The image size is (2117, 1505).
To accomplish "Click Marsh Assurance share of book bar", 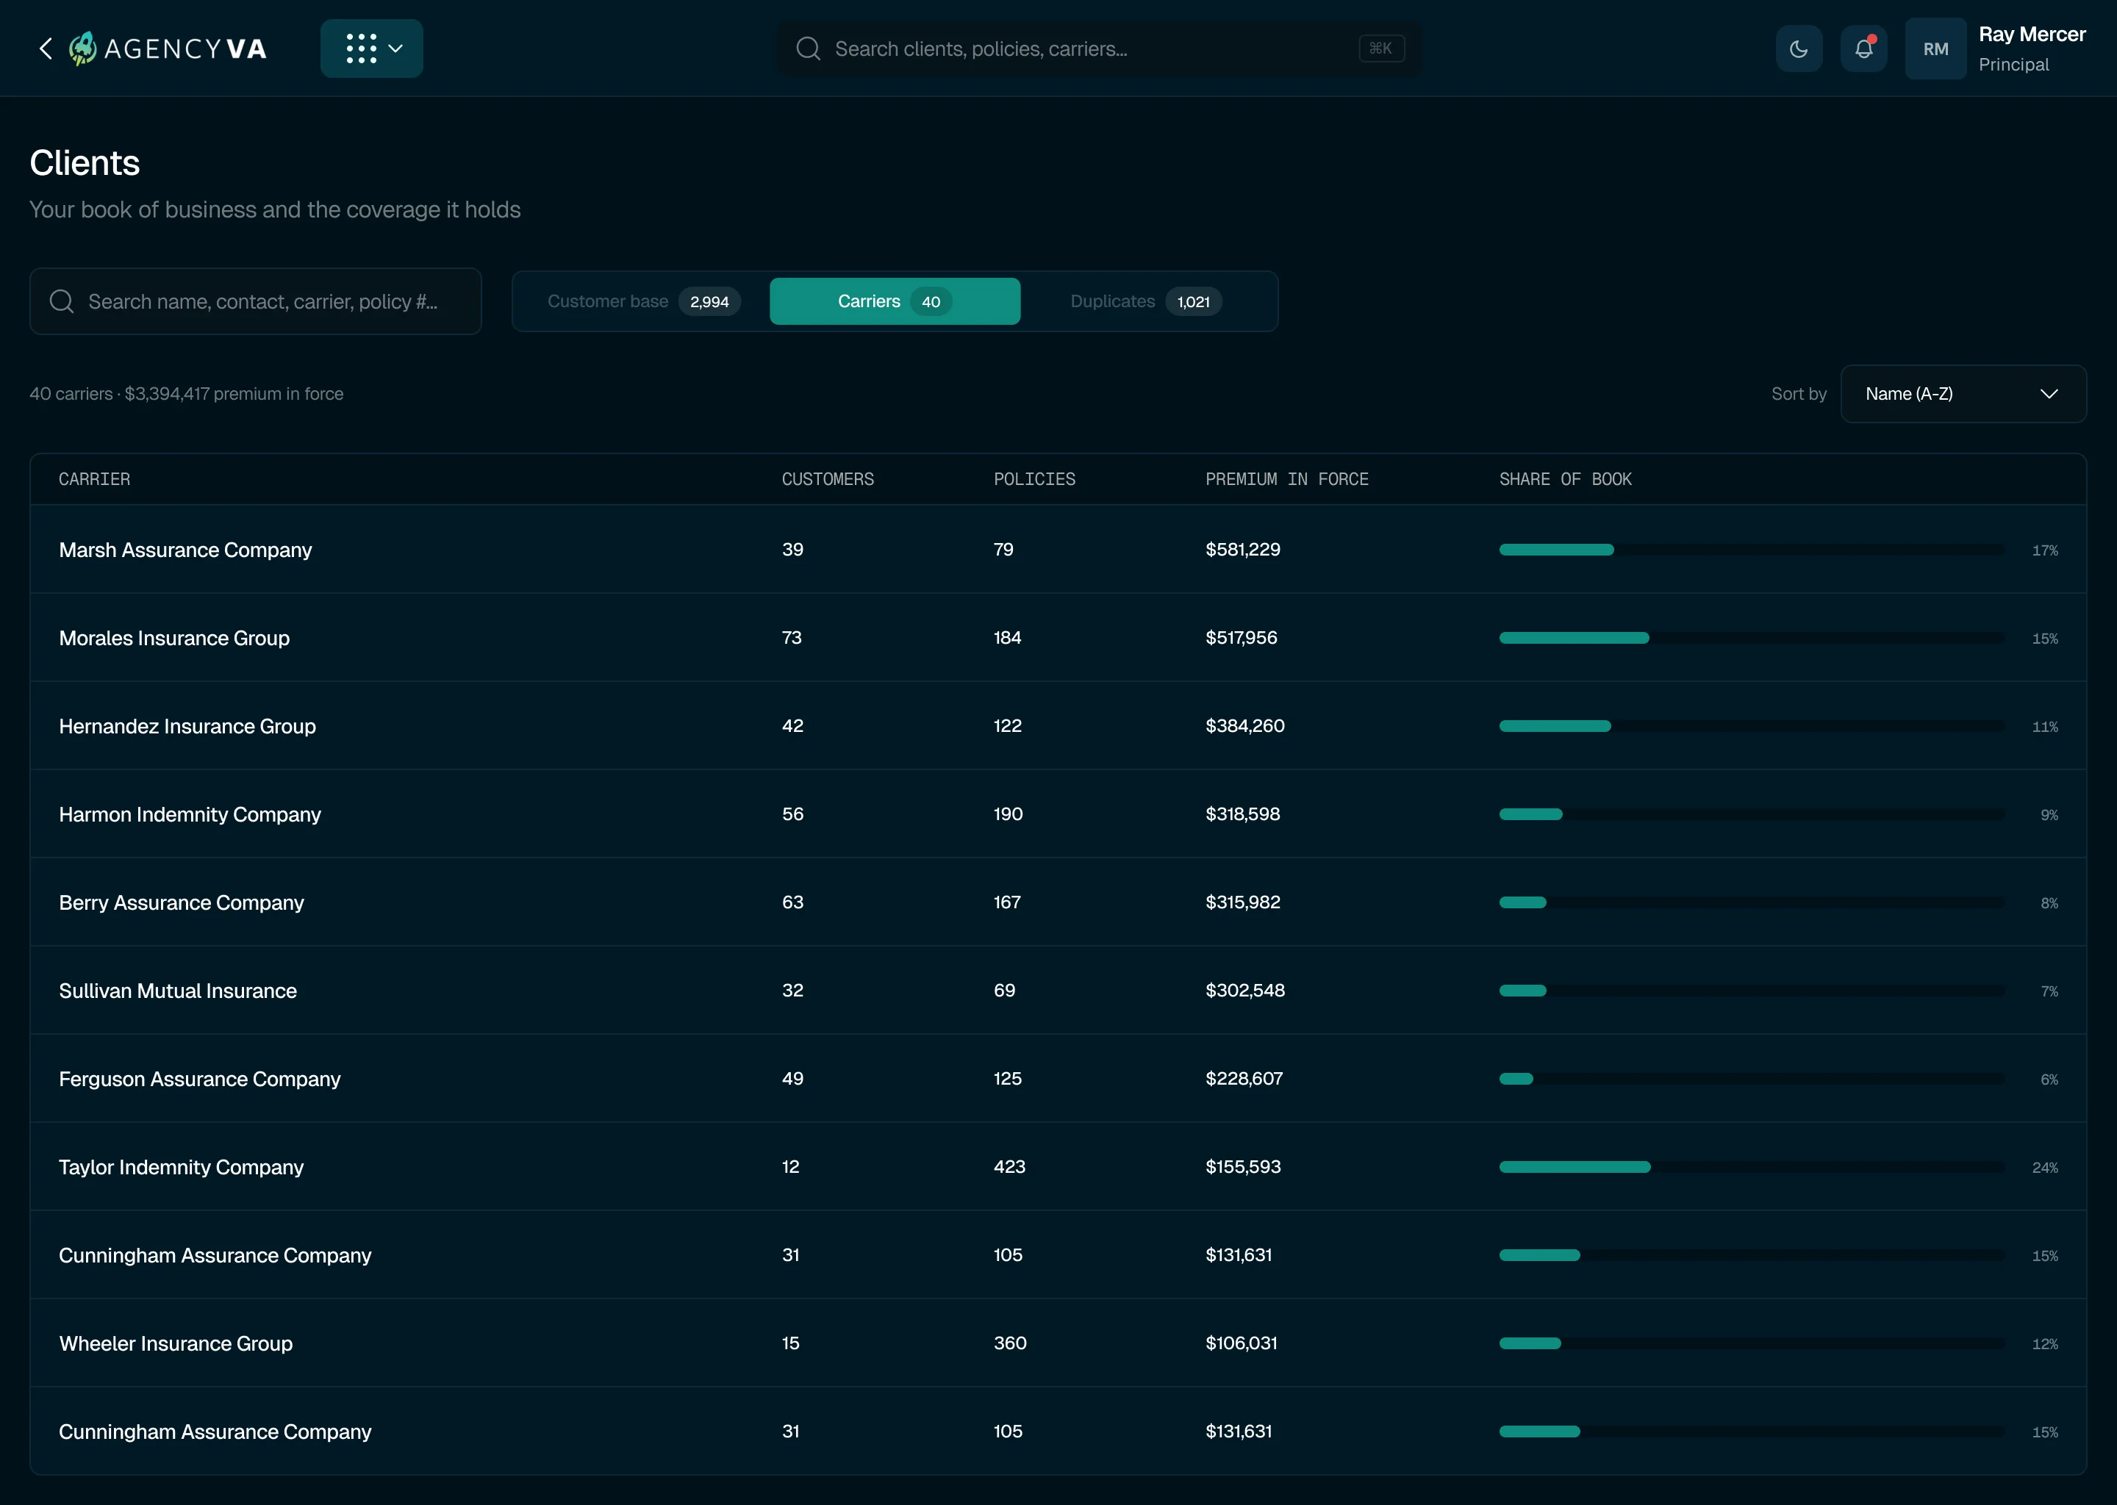I will tap(1751, 550).
